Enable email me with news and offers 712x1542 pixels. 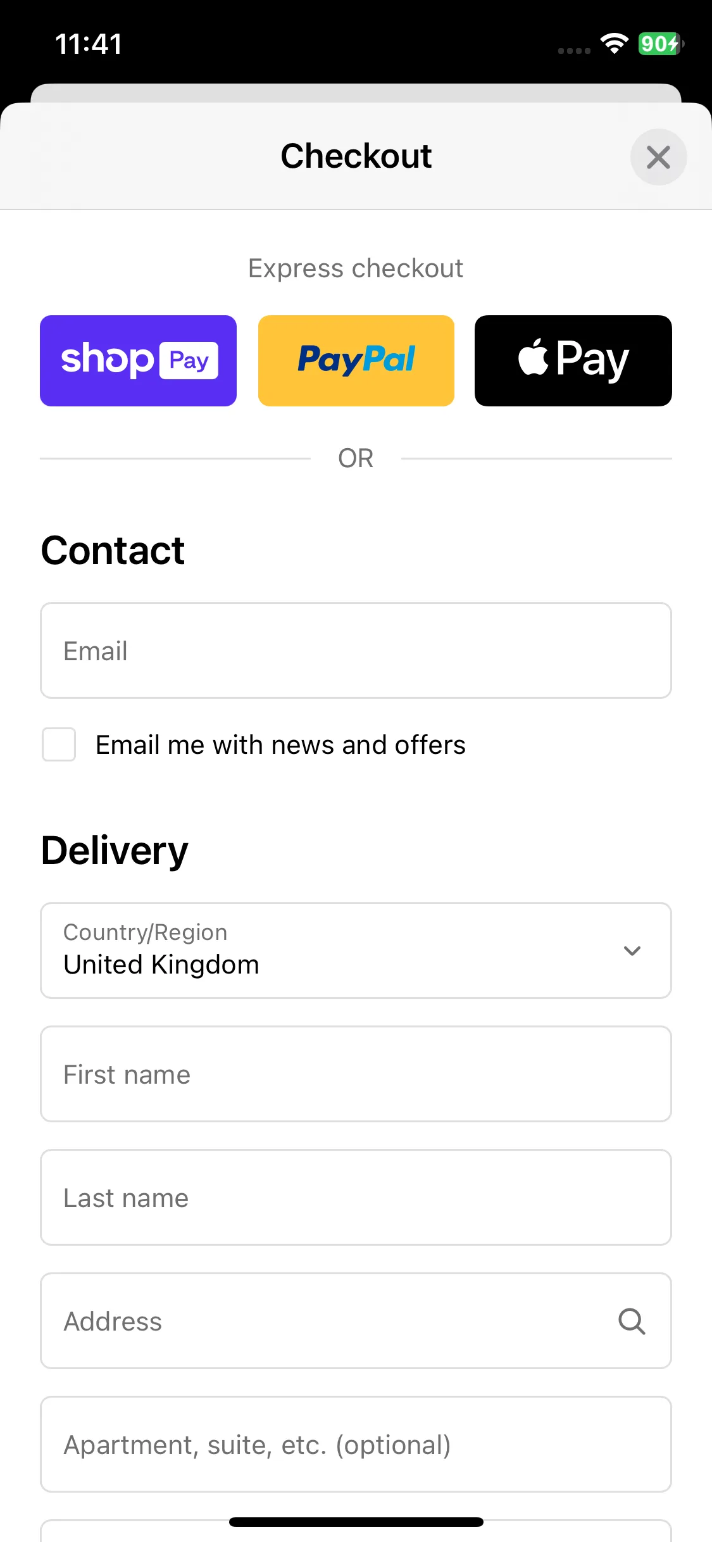pos(59,744)
